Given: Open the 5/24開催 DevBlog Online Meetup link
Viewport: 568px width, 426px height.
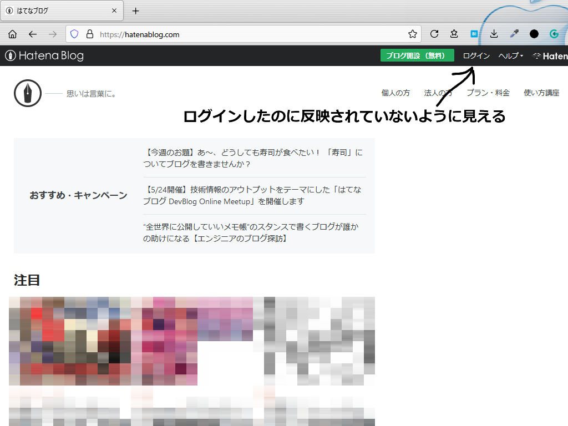Looking at the screenshot, I should tap(252, 195).
